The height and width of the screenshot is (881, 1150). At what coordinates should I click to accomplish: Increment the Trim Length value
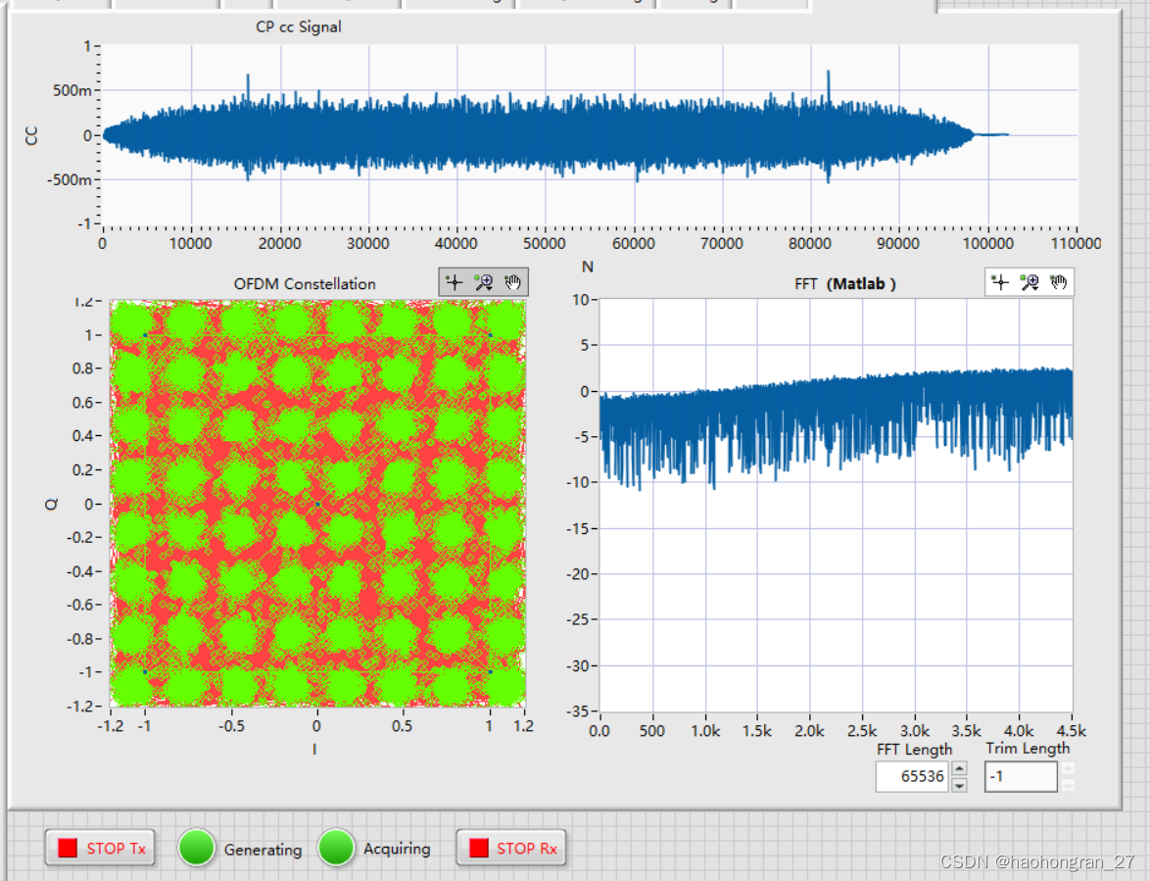click(x=1068, y=769)
